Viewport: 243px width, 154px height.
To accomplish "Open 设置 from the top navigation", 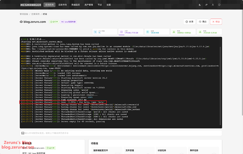I will (x=108, y=5).
